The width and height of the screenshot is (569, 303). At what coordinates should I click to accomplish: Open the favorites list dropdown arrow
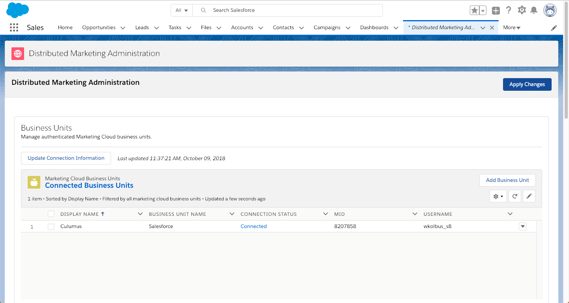483,10
